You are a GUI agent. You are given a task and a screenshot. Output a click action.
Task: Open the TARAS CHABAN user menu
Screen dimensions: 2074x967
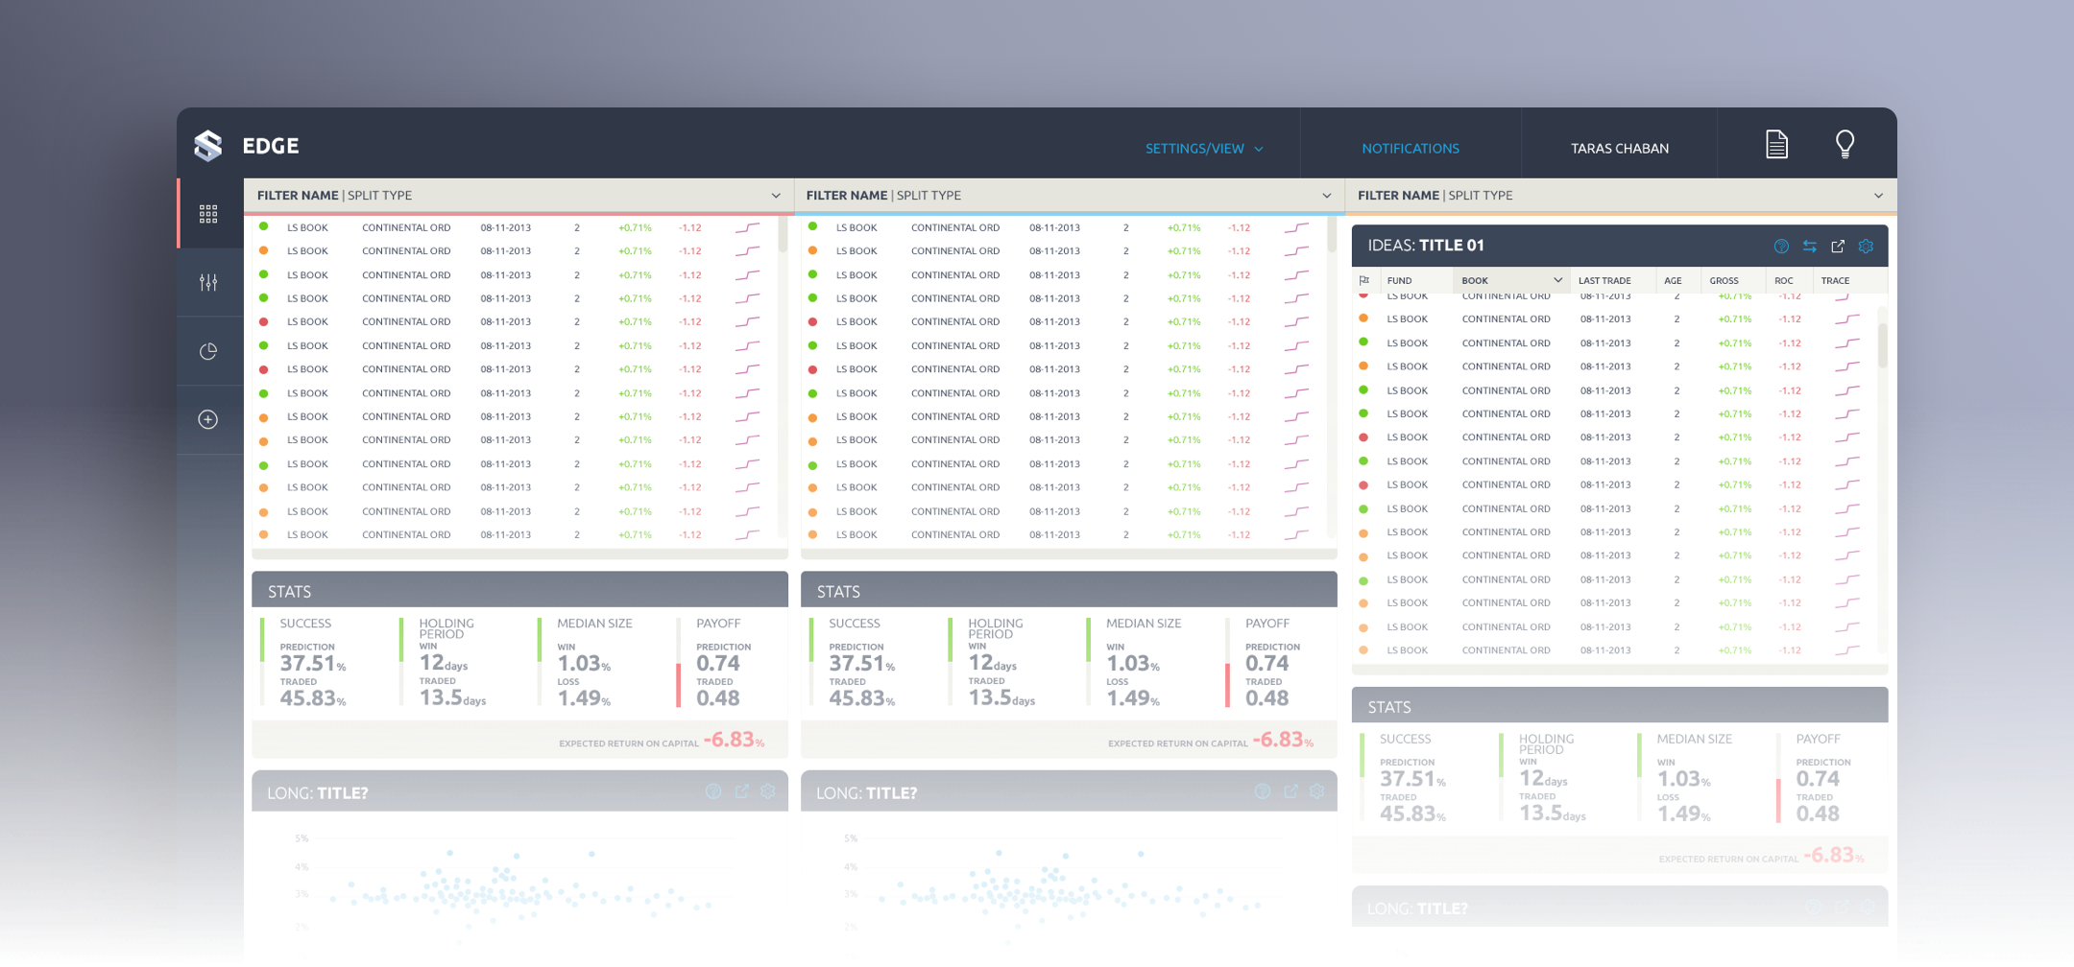click(x=1620, y=149)
